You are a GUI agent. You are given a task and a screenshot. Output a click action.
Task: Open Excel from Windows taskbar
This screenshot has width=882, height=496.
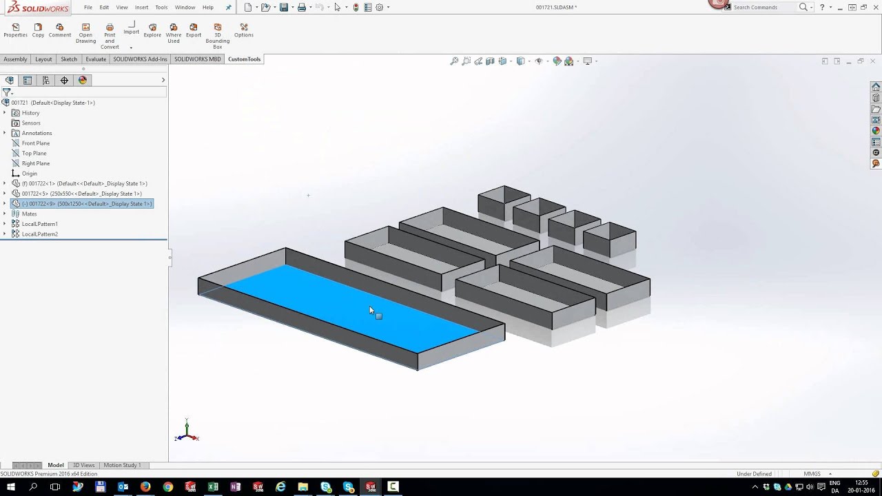pos(213,487)
